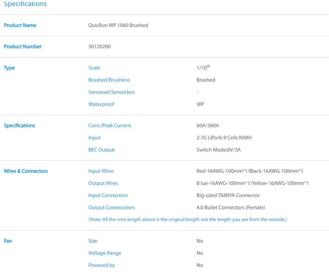The image size is (329, 274).
Task: Click the Input Connectors label
Action: (x=108, y=195)
